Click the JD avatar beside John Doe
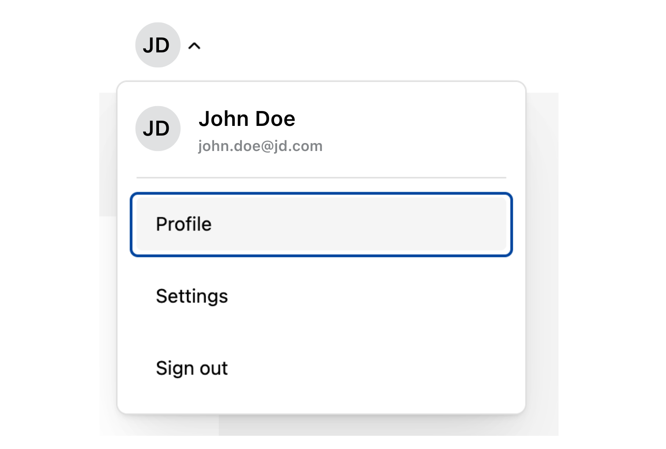Image resolution: width=666 pixels, height=449 pixels. (x=158, y=129)
